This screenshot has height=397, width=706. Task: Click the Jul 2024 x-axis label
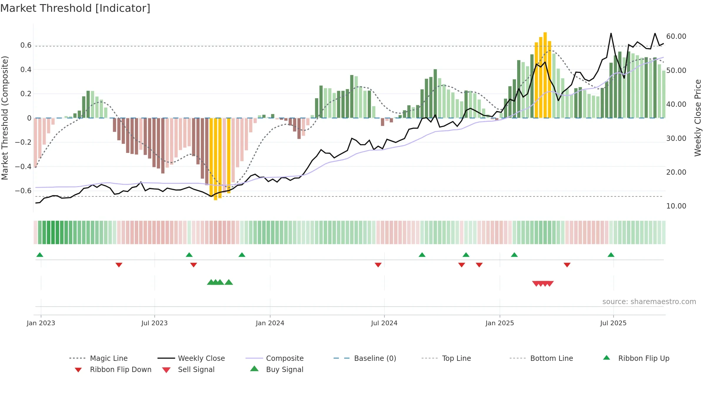[384, 323]
